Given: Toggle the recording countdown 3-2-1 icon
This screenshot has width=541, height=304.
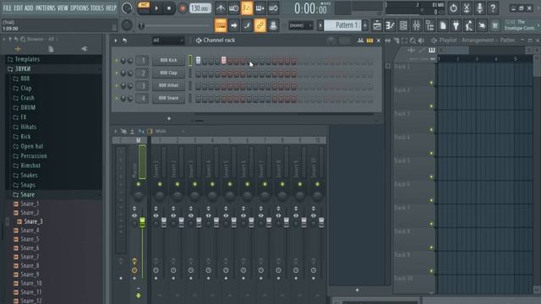Looking at the screenshot, I should 247,8.
